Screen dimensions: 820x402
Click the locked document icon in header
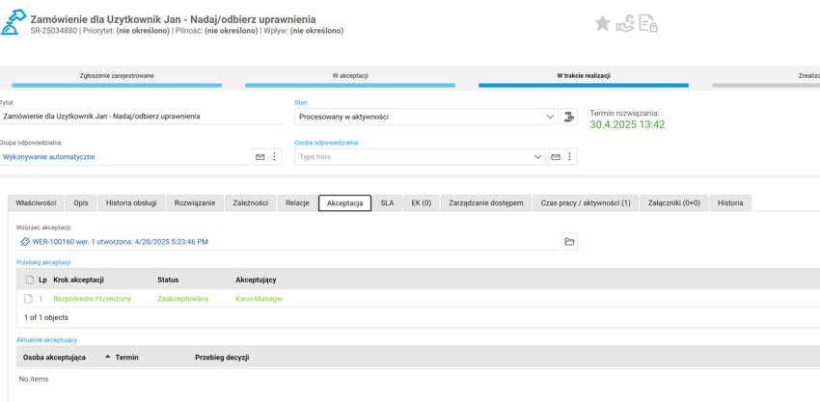pos(648,23)
